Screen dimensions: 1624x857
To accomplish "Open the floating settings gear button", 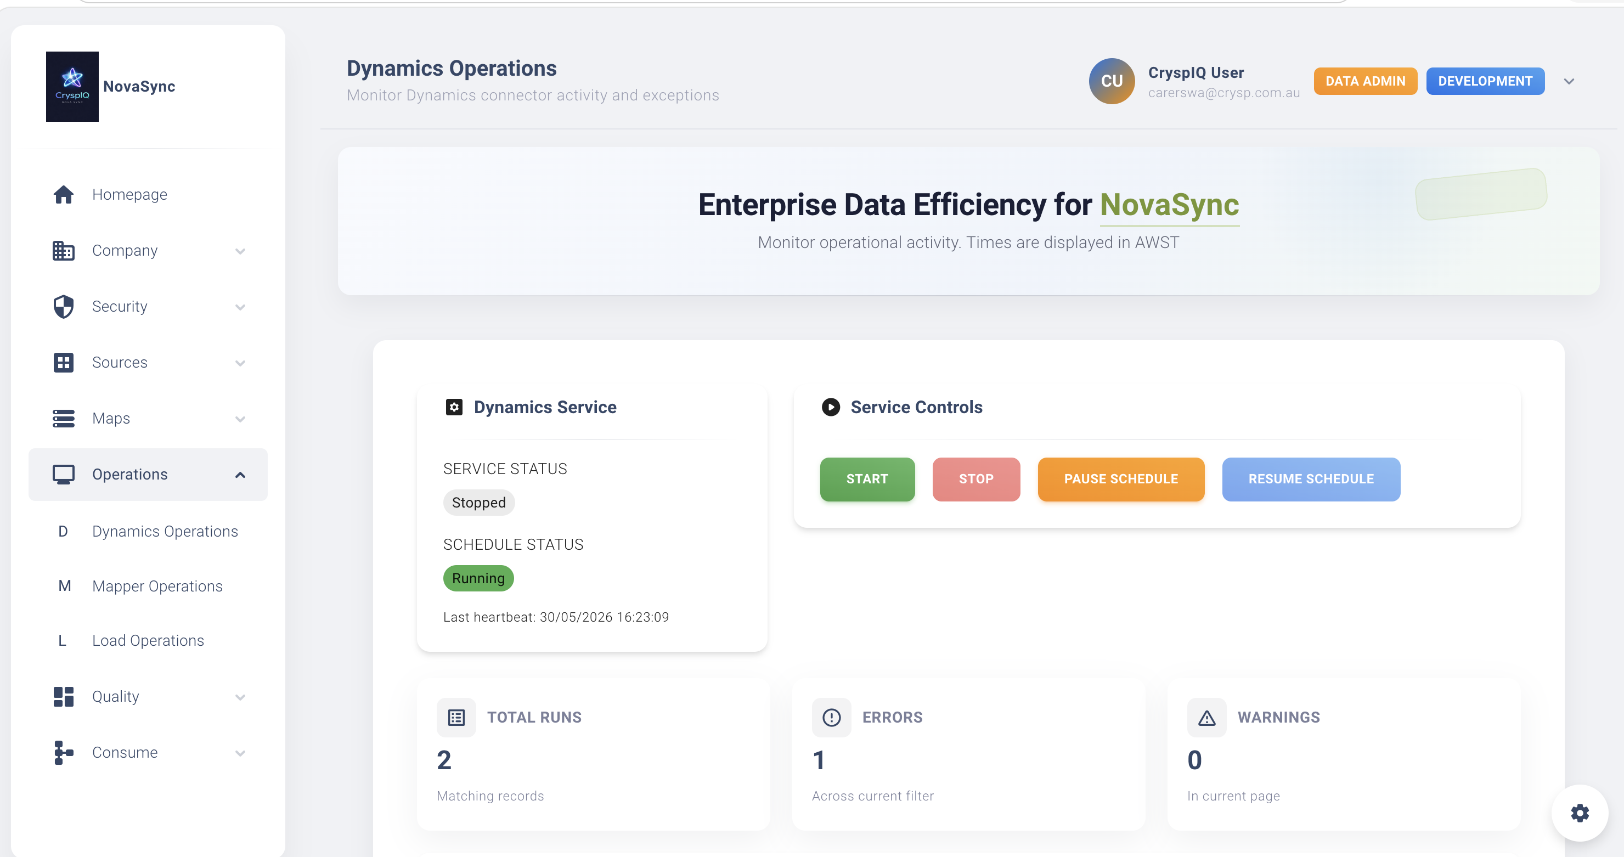I will tap(1580, 813).
